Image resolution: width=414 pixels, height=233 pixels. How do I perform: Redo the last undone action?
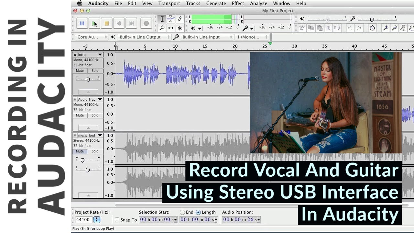click(359, 28)
